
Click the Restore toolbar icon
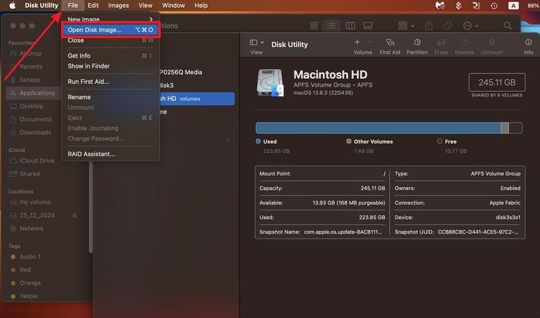pyautogui.click(x=464, y=42)
